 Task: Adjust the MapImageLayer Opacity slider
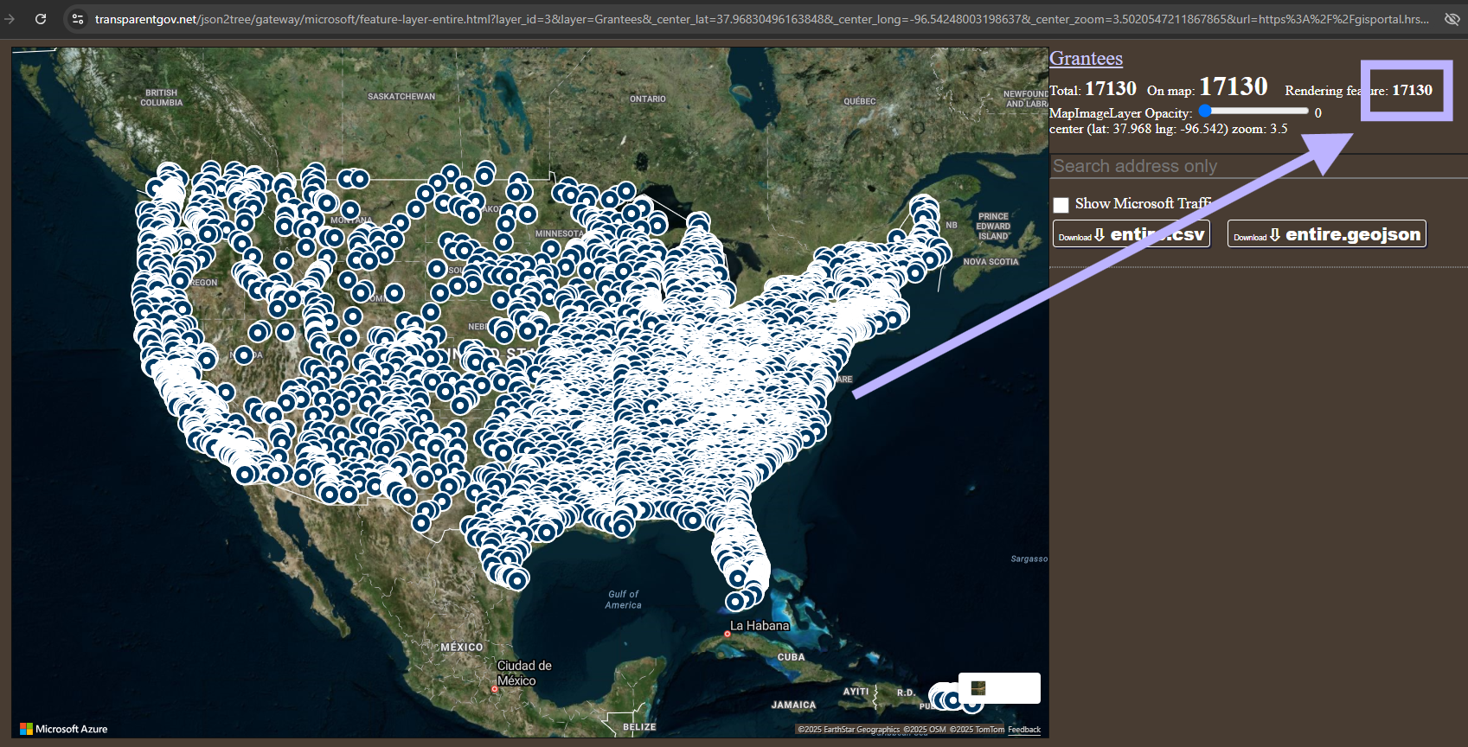[1255, 111]
